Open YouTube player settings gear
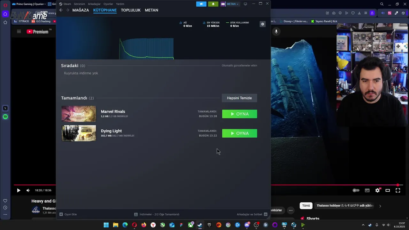This screenshot has width=409, height=230. click(377, 190)
